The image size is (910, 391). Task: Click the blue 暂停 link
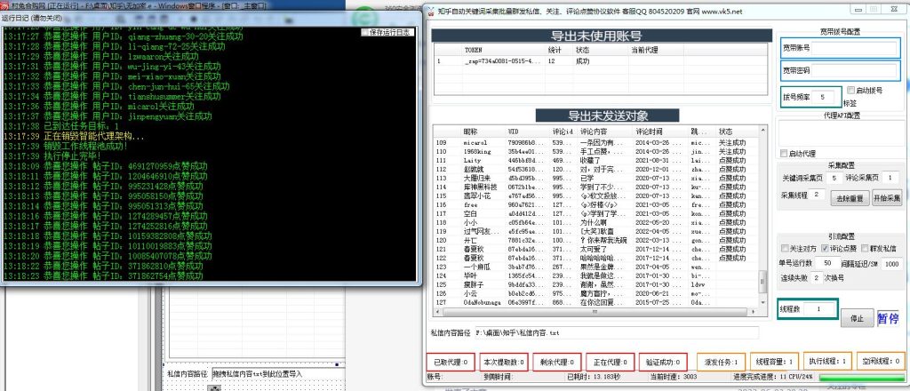pos(888,318)
